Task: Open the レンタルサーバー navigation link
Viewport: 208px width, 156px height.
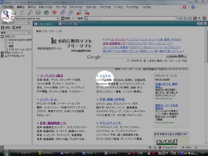Action: click(x=149, y=47)
